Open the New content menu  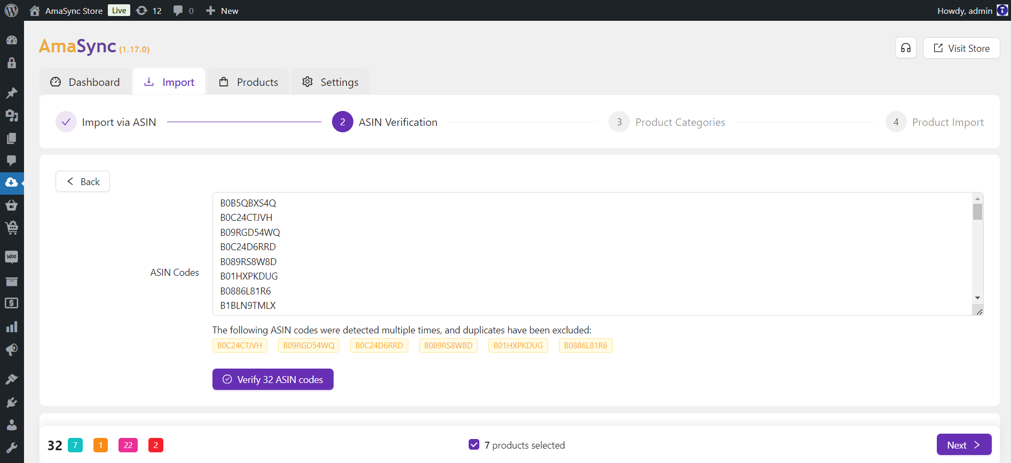pos(222,11)
